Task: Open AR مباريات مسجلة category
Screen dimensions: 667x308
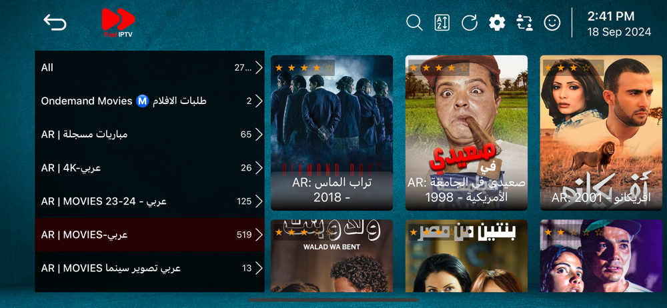Action: (149, 135)
